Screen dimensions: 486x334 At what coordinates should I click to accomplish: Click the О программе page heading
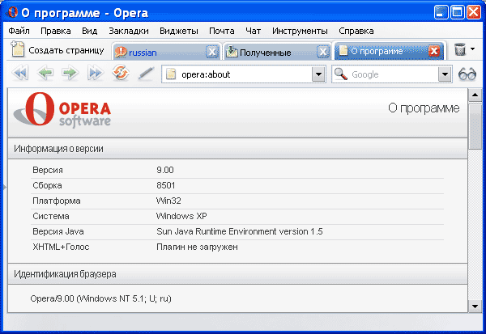(424, 108)
